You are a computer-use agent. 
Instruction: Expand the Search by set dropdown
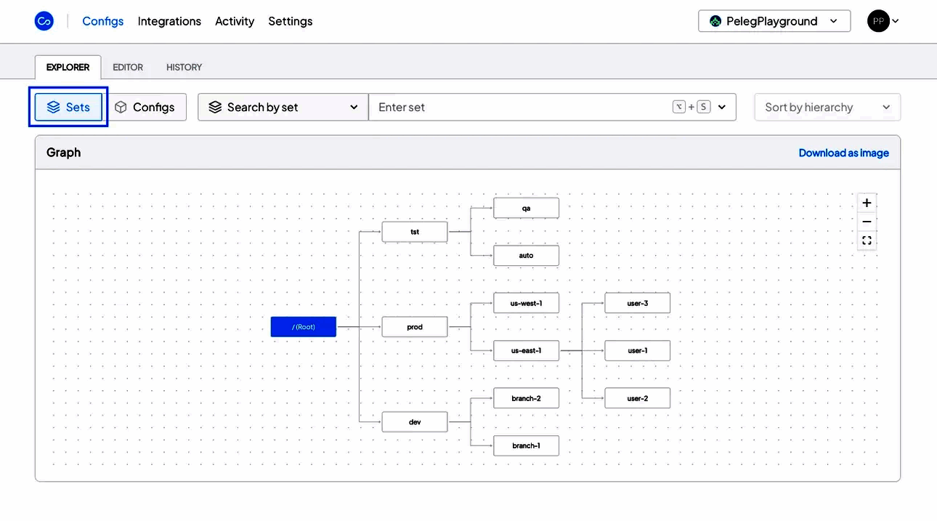(283, 107)
